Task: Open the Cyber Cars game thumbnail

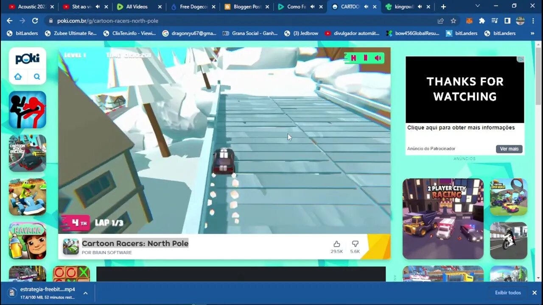Action: click(28, 274)
